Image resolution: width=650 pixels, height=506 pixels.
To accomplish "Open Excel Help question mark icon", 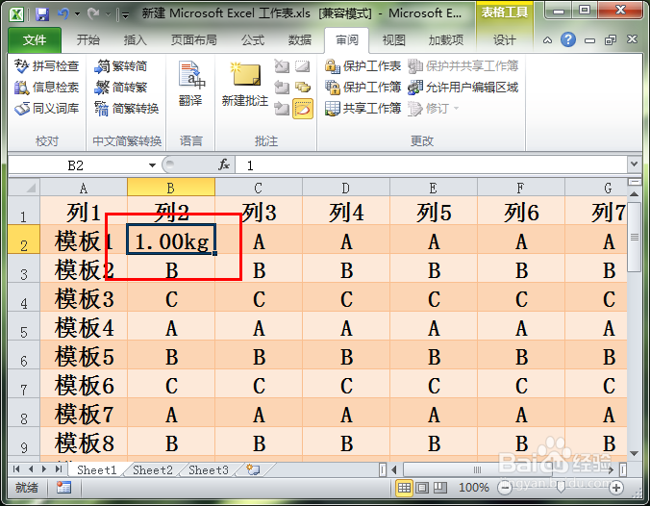I will click(x=568, y=39).
